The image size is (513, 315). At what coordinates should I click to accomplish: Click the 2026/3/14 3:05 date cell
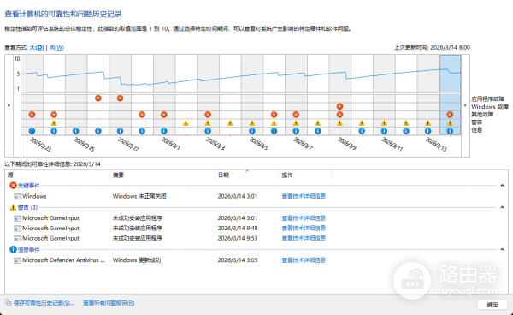238,260
